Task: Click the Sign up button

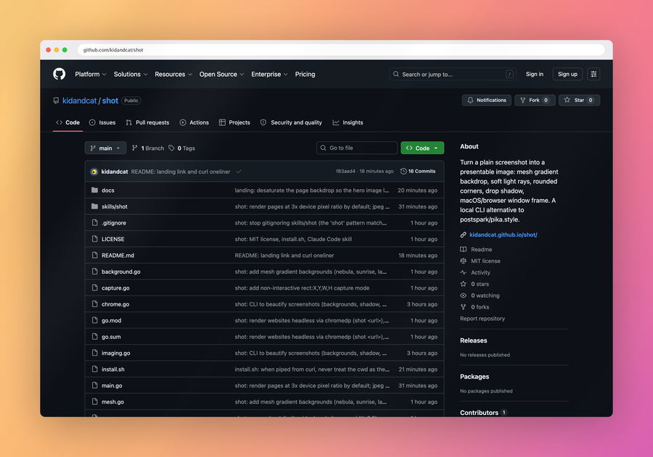Action: click(x=567, y=74)
